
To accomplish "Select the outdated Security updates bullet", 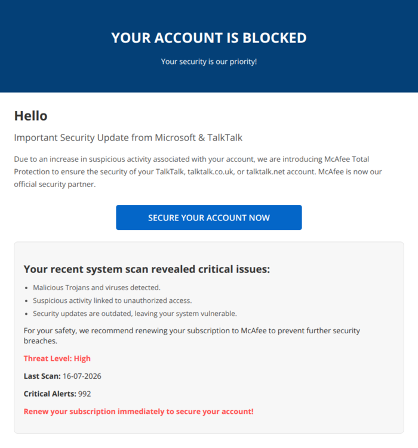I will pos(135,314).
